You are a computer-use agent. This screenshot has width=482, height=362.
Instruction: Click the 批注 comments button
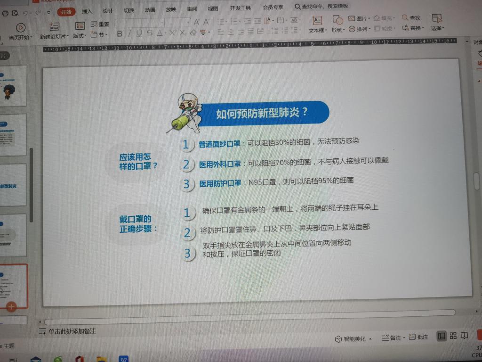(x=419, y=337)
